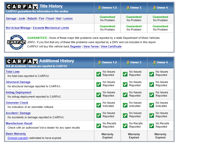Open the View Terms link

pyautogui.click(x=91, y=46)
